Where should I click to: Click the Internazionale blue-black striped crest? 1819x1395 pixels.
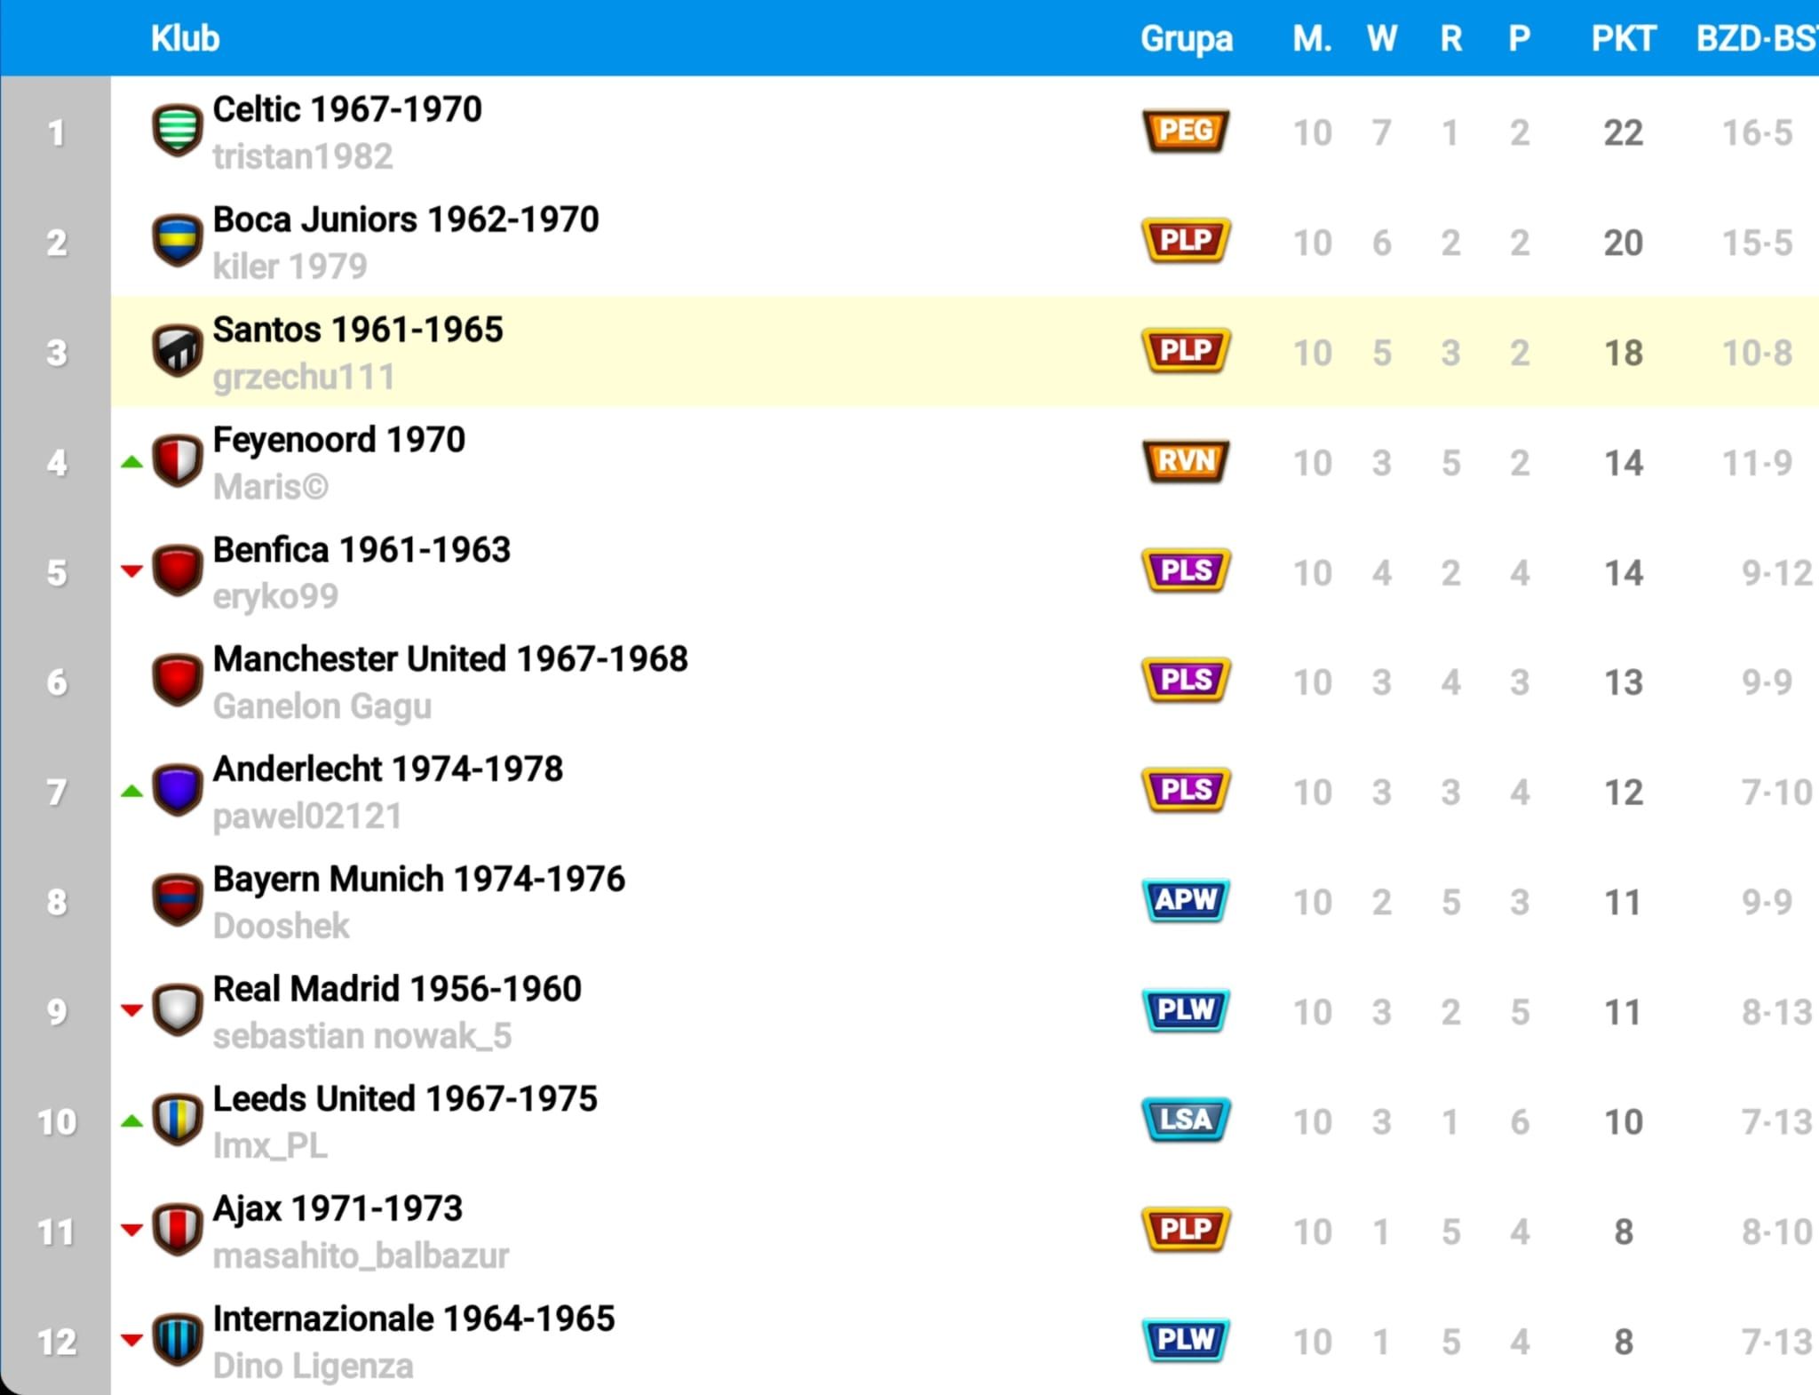click(178, 1339)
